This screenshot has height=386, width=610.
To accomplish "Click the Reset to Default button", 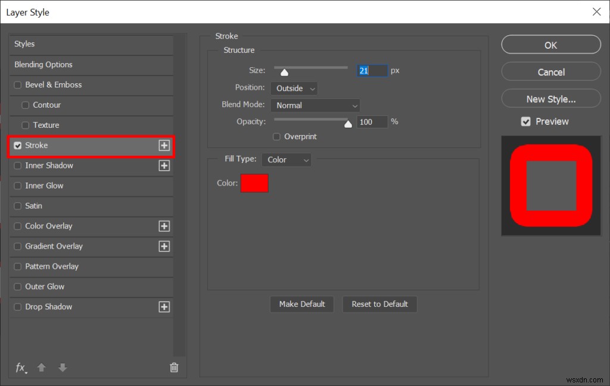I will point(379,304).
